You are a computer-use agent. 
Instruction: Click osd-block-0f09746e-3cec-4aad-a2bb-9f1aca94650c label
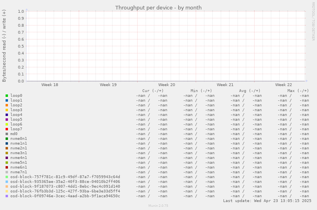pos(65,196)
